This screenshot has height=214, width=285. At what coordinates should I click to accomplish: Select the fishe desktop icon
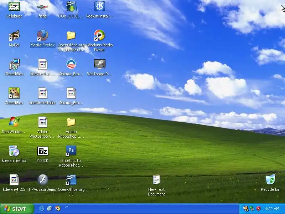pos(42,7)
